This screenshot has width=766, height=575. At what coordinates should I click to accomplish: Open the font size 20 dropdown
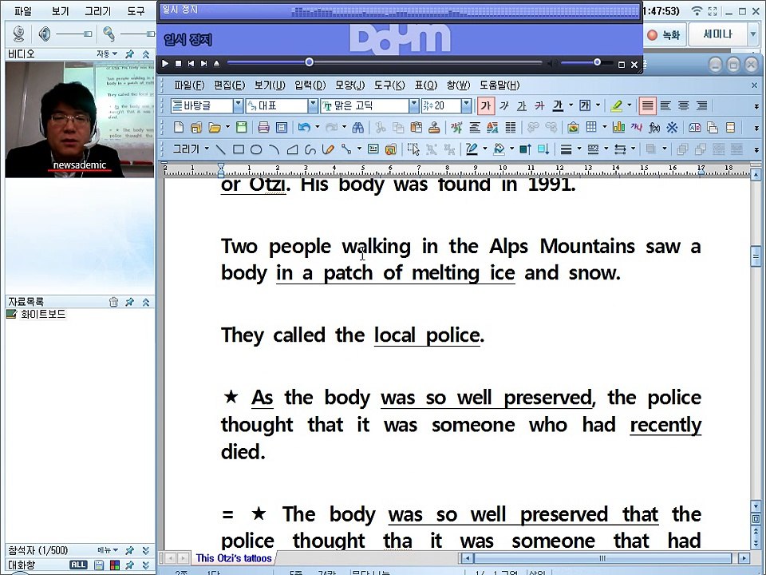466,105
